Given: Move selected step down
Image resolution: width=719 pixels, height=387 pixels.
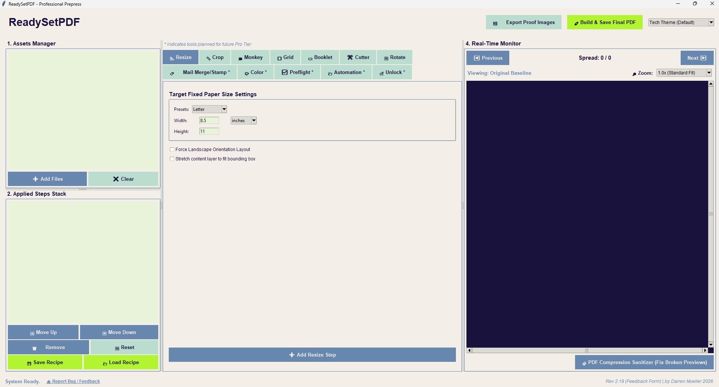Looking at the screenshot, I should click(x=119, y=333).
